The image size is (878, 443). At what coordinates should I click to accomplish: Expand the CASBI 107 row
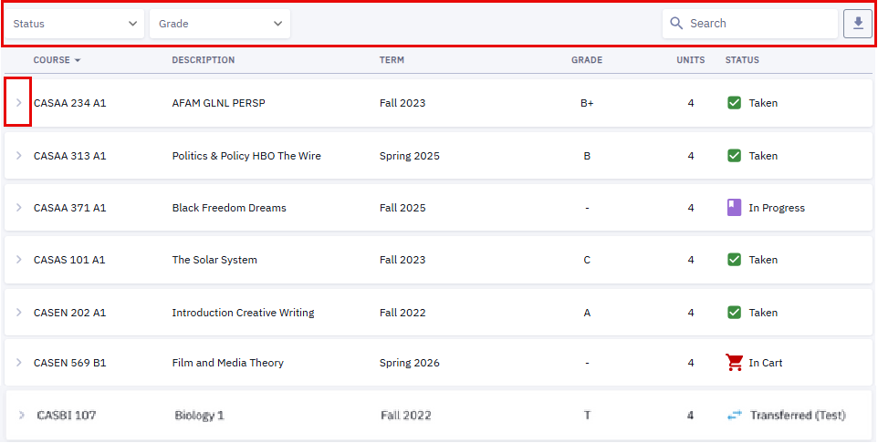(21, 415)
